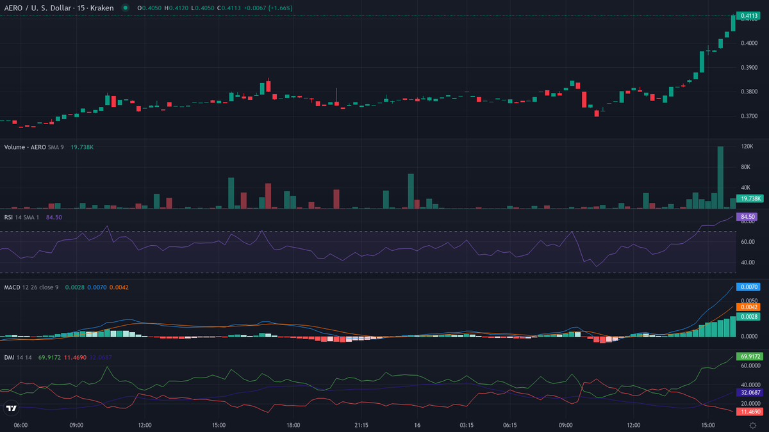Select the high value H0.4120
The image size is (769, 432).
(x=176, y=8)
